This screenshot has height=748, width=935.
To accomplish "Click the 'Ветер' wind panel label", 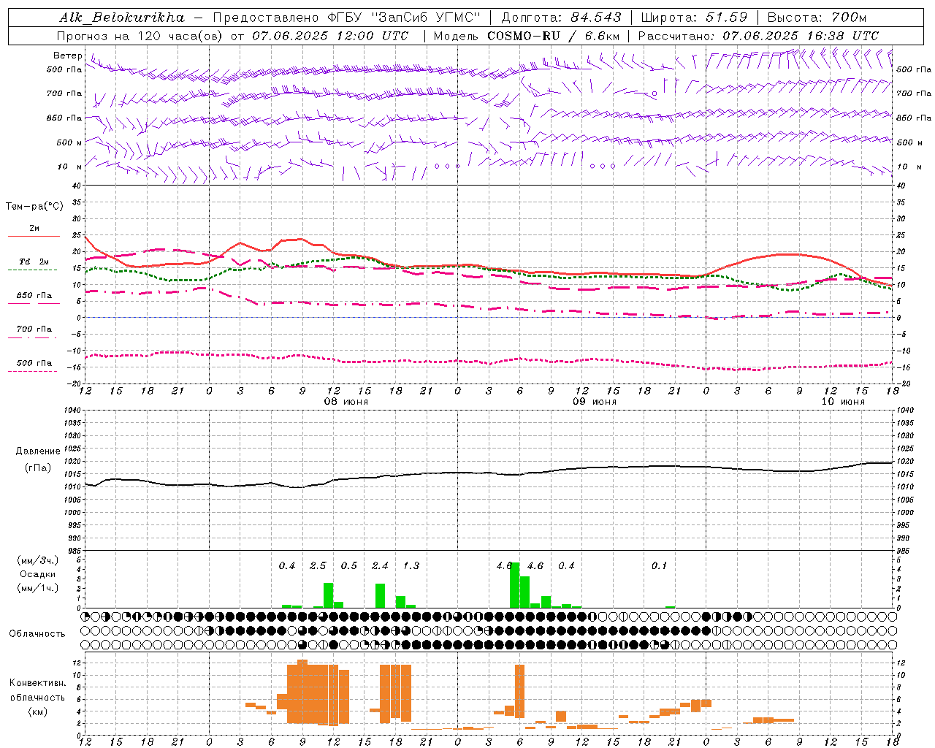I will pyautogui.click(x=67, y=56).
